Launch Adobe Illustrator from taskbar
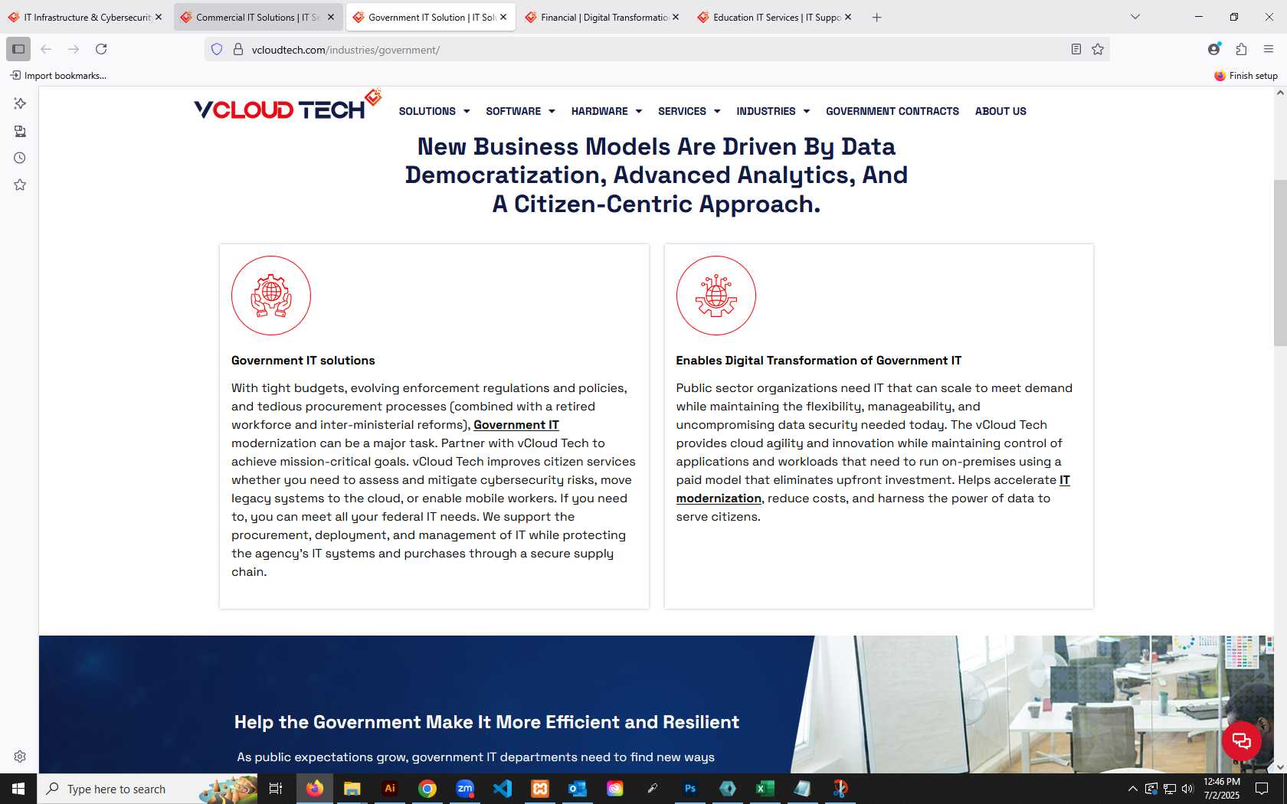The height and width of the screenshot is (804, 1287). pos(390,789)
